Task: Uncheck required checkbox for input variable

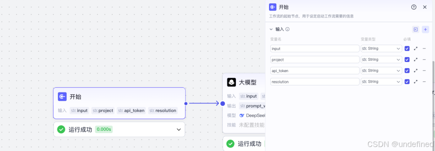Action: [x=407, y=49]
